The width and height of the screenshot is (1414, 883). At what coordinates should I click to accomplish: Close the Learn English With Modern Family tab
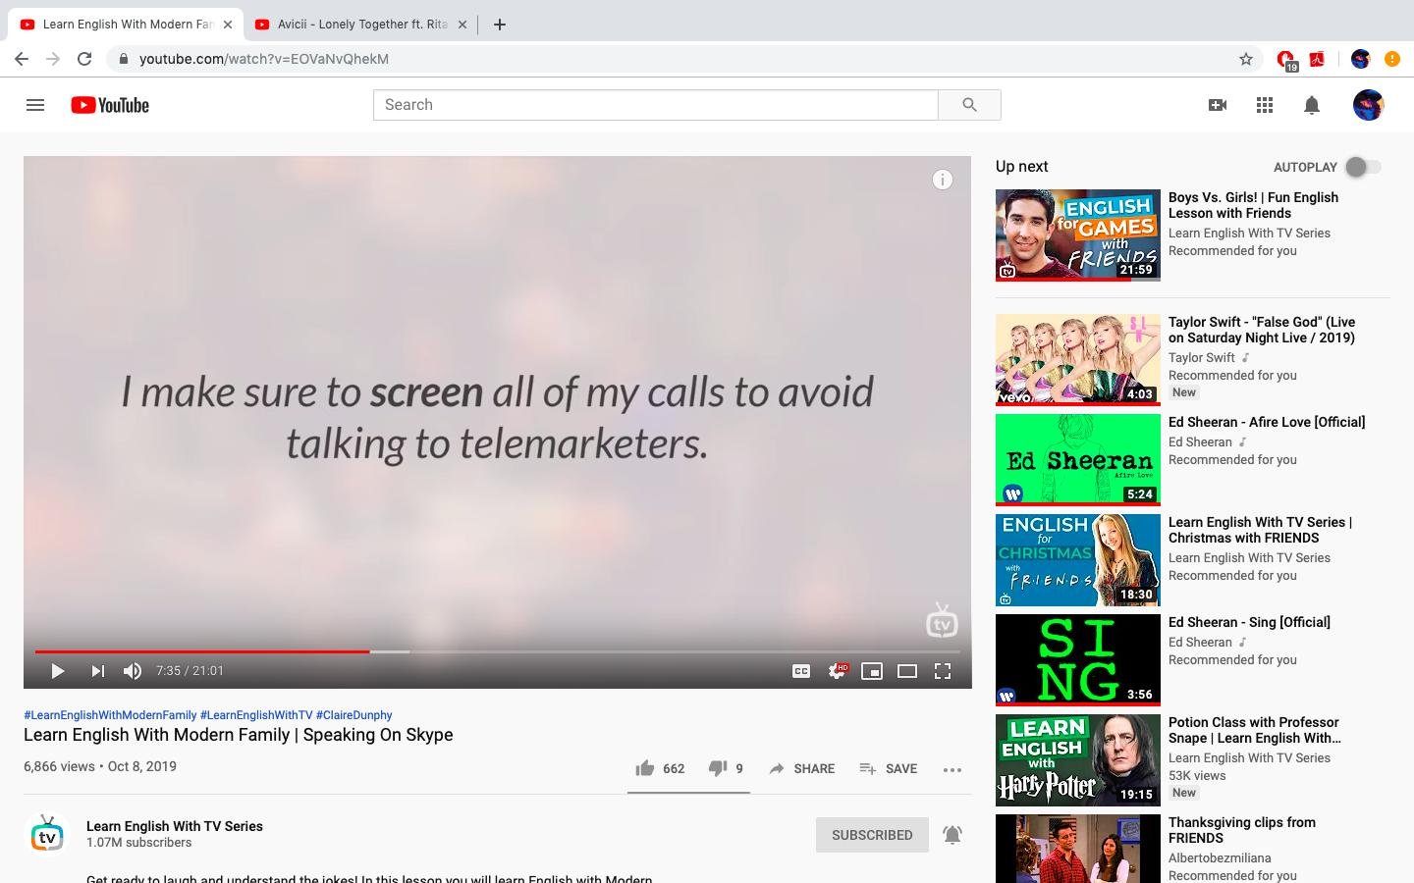coord(228,25)
